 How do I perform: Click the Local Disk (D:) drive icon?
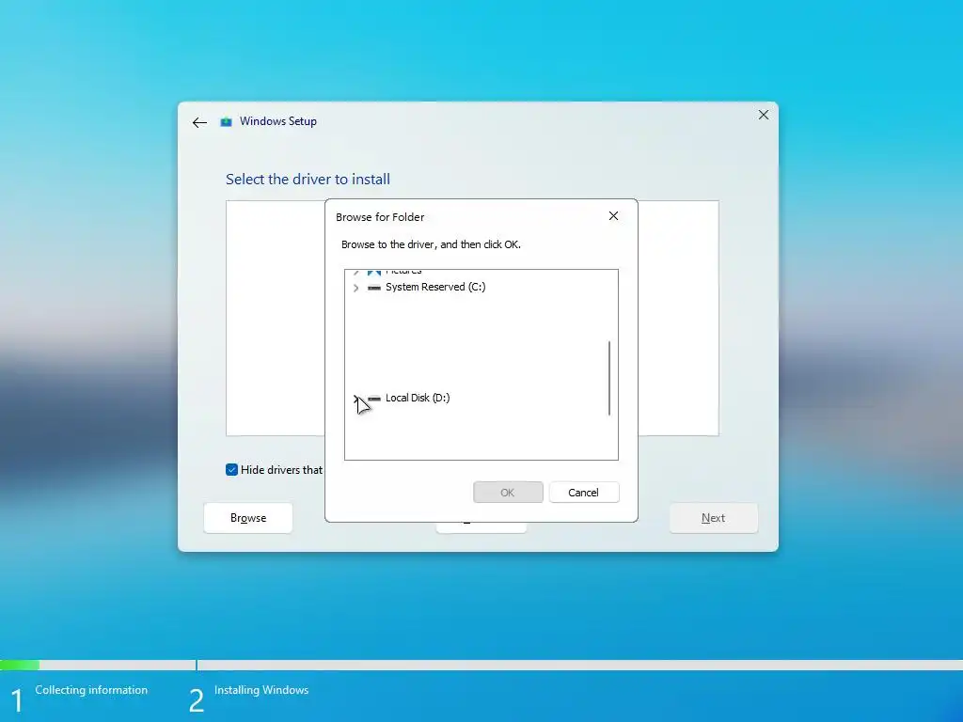click(x=374, y=399)
